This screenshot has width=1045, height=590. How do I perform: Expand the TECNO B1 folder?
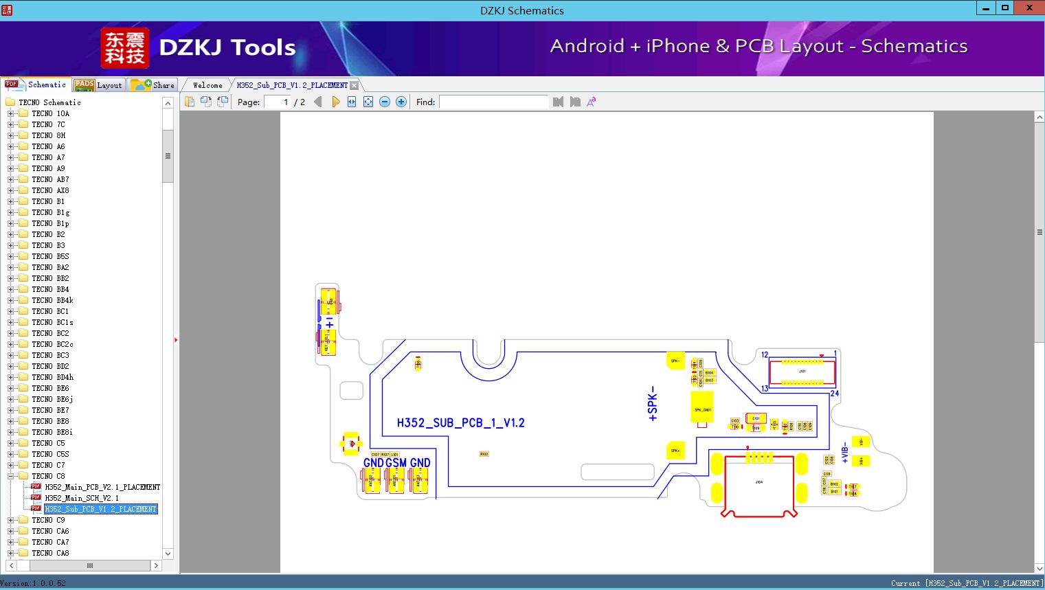[x=10, y=201]
